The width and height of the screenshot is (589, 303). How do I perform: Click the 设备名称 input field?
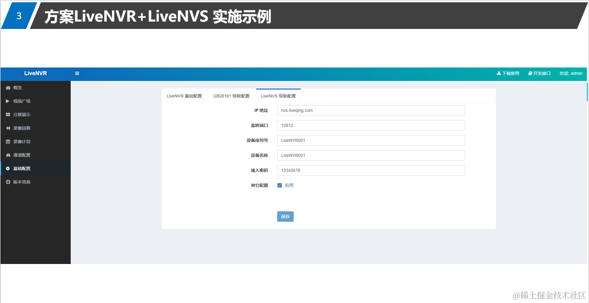pos(371,155)
